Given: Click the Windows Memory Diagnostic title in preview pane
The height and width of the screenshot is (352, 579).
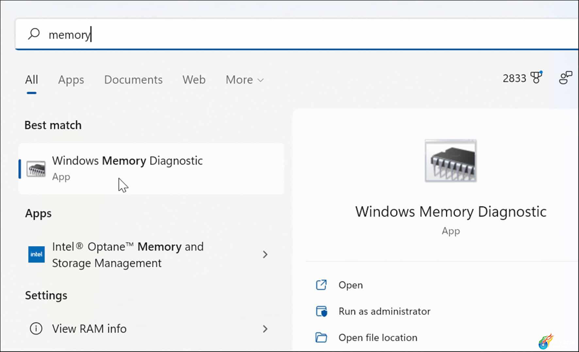Looking at the screenshot, I should pos(451,212).
